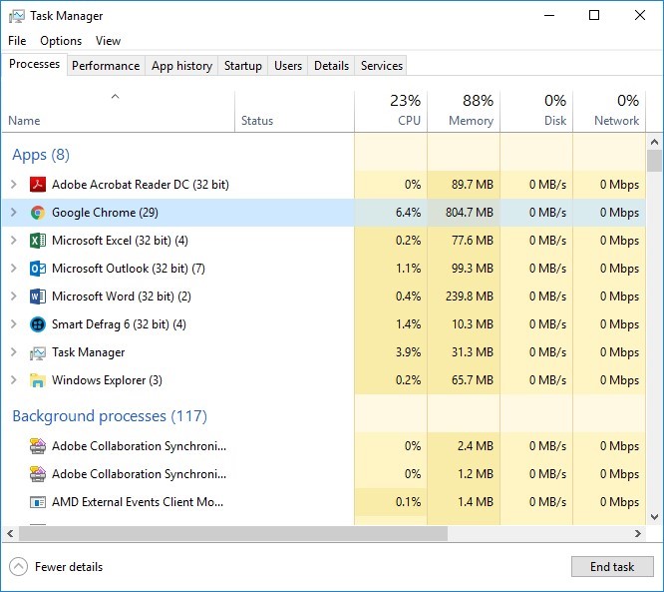
Task: Click the horizontal scrollbar thumb
Action: click(233, 533)
